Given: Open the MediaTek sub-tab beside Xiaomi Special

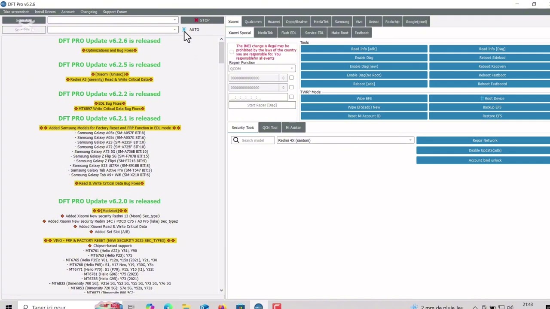Looking at the screenshot, I should (266, 33).
